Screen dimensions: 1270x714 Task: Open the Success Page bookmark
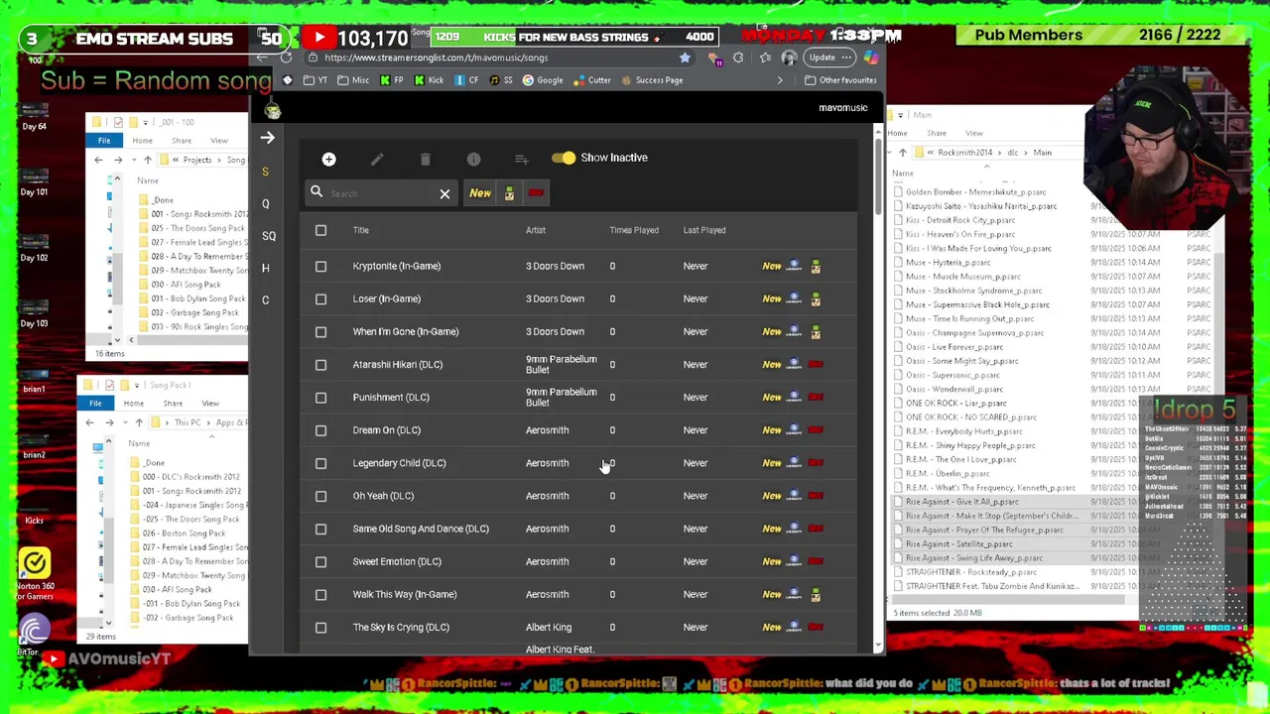(652, 80)
